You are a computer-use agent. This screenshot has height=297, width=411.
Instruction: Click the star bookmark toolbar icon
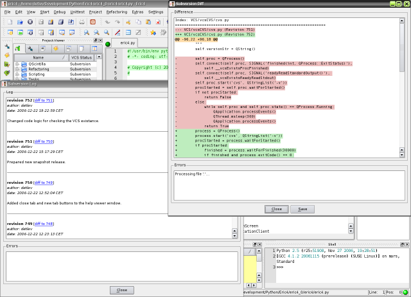pyautogui.click(x=153, y=33)
